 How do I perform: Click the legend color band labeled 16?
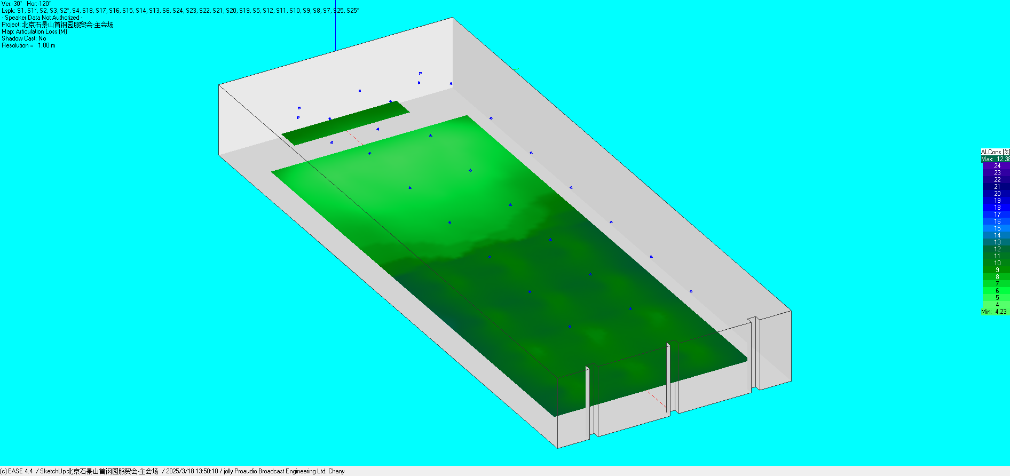point(996,221)
